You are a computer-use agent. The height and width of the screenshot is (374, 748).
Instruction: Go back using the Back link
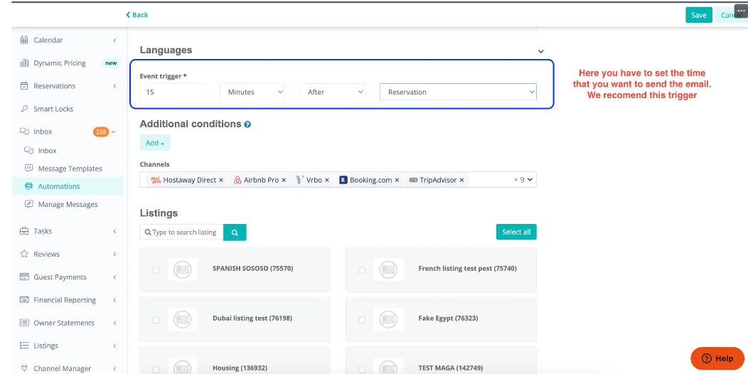click(x=137, y=15)
